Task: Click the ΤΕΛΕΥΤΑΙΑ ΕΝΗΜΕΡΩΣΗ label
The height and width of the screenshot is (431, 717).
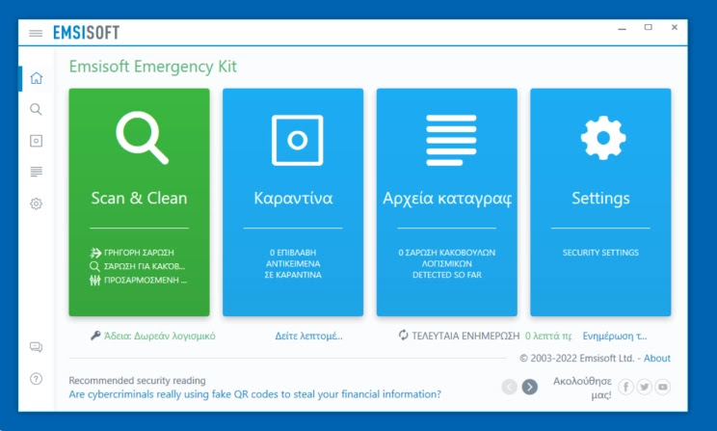Action: [465, 336]
